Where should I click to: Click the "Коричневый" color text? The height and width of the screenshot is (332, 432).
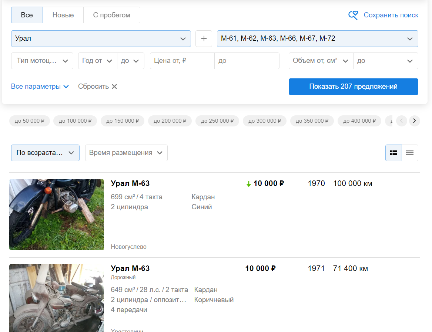tap(214, 300)
